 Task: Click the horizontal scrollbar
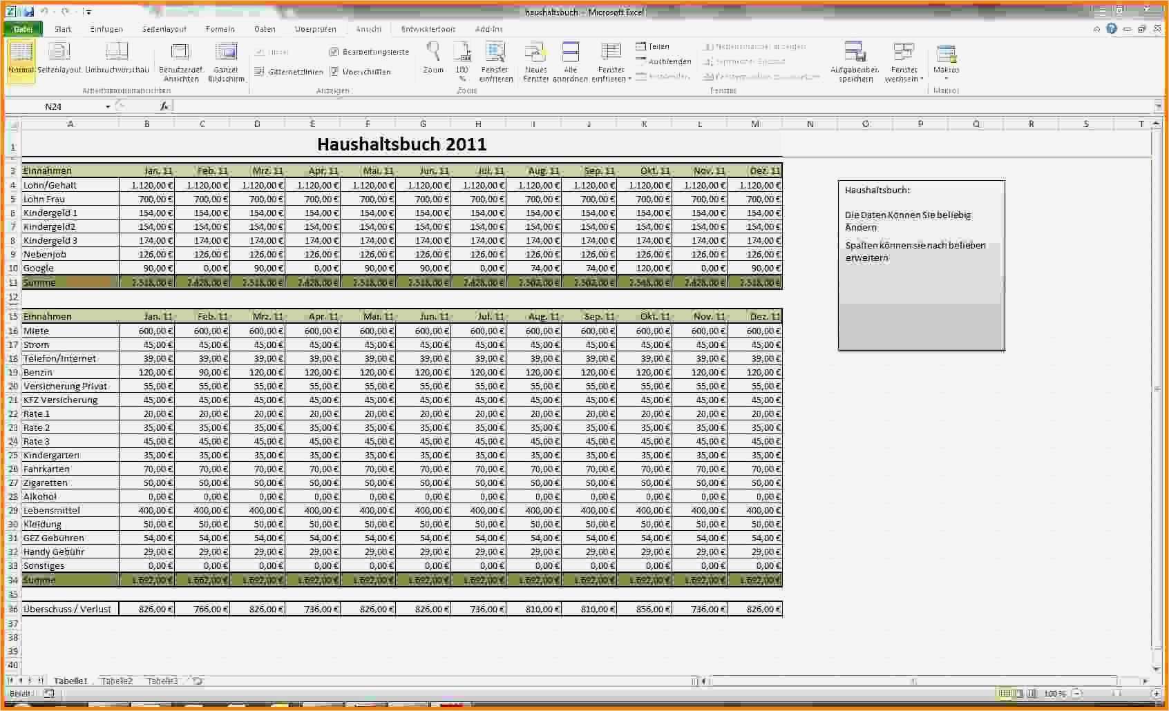pyautogui.click(x=913, y=681)
